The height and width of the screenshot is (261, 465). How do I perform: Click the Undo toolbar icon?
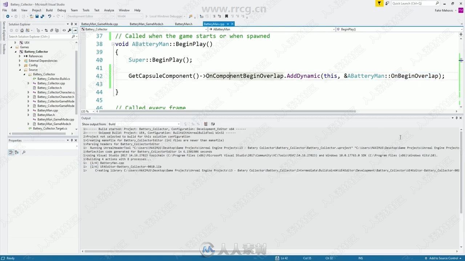tap(49, 16)
